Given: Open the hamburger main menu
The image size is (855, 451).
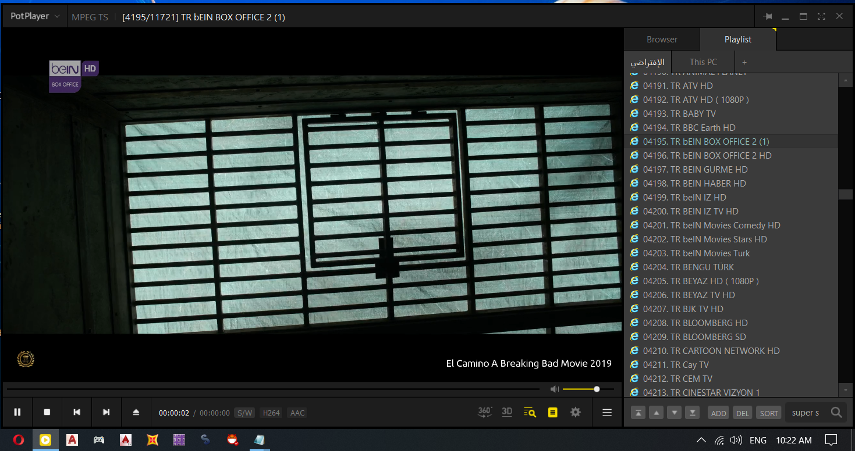Looking at the screenshot, I should point(607,412).
